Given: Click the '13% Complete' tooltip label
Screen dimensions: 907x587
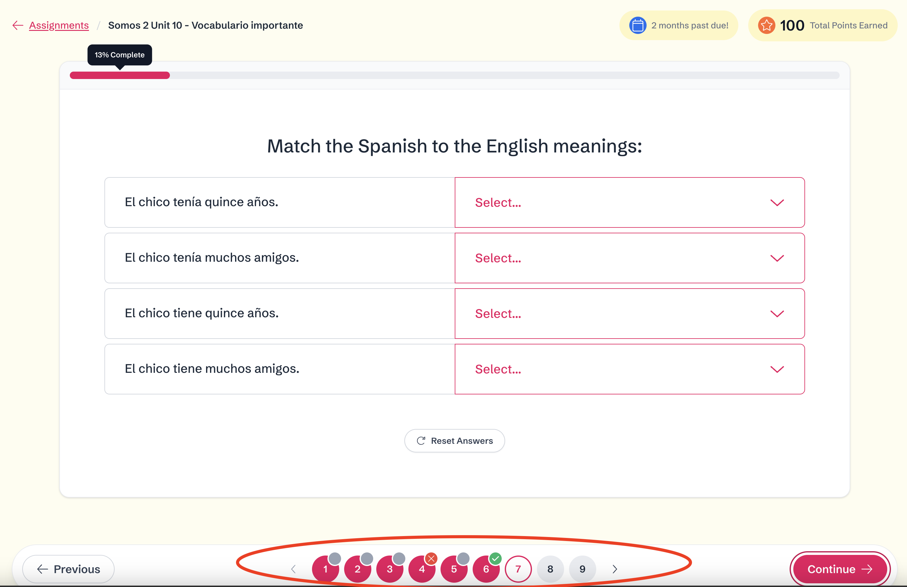Looking at the screenshot, I should [120, 55].
